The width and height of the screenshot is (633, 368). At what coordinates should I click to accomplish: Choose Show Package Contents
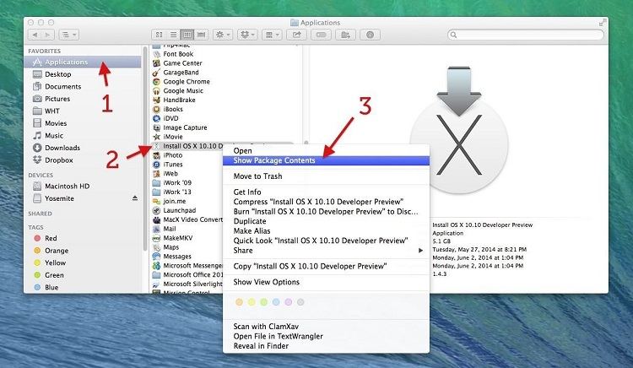(x=326, y=160)
